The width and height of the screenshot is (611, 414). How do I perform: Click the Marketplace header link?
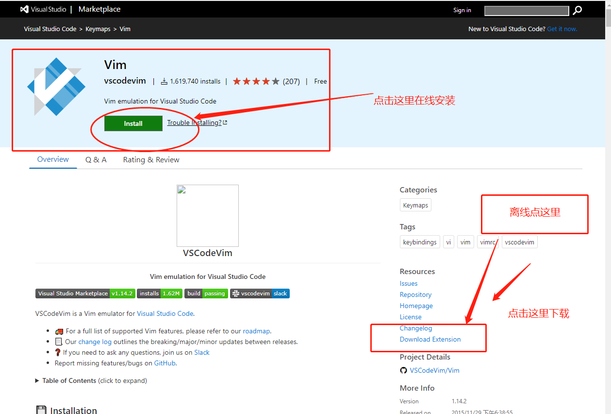(99, 9)
